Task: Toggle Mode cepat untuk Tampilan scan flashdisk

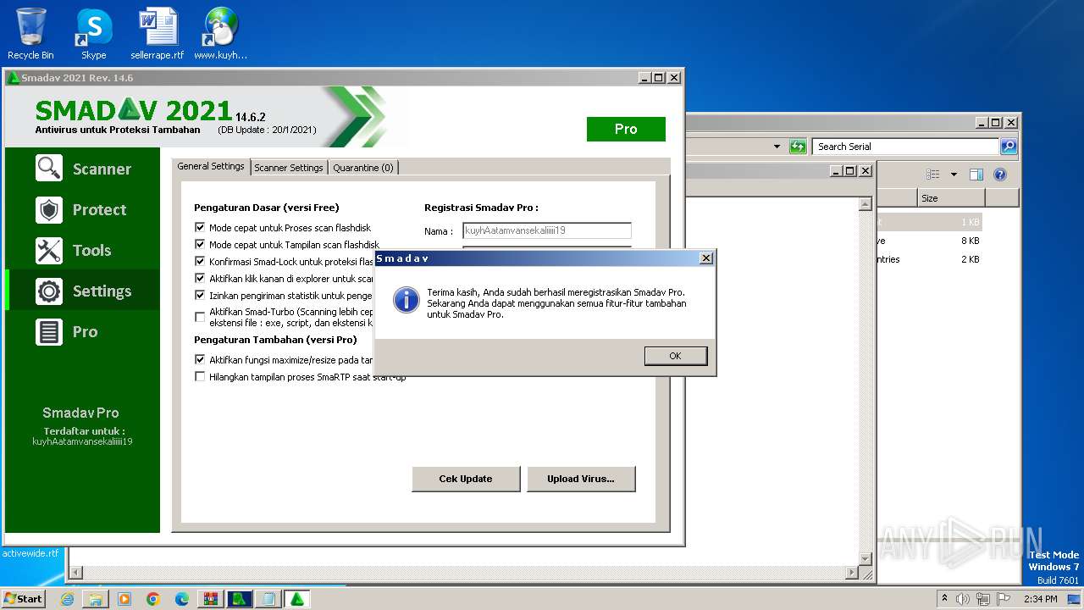Action: pyautogui.click(x=200, y=245)
